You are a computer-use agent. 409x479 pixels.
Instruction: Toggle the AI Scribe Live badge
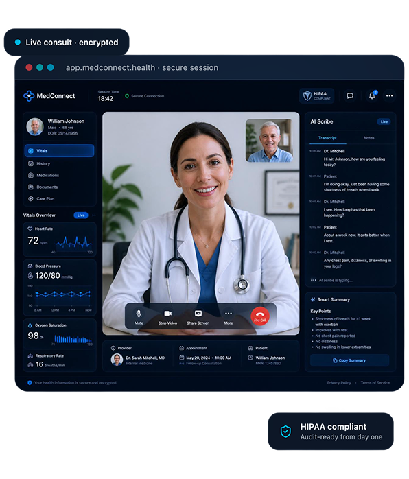384,121
